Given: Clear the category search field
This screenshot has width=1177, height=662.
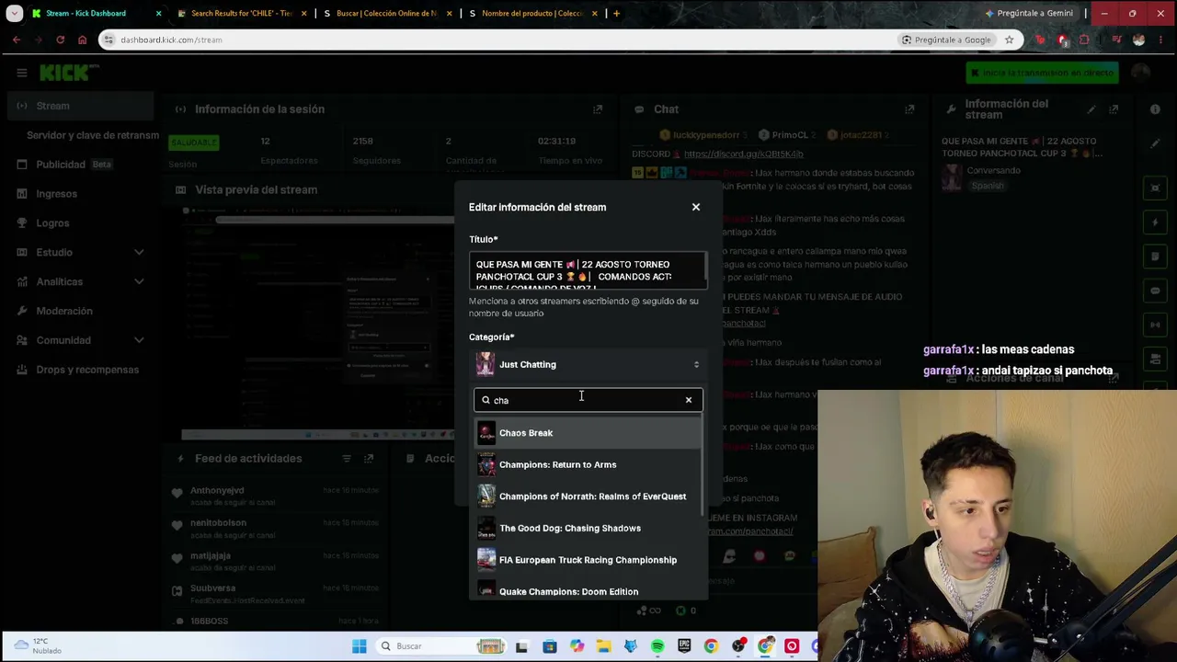Looking at the screenshot, I should click(689, 400).
